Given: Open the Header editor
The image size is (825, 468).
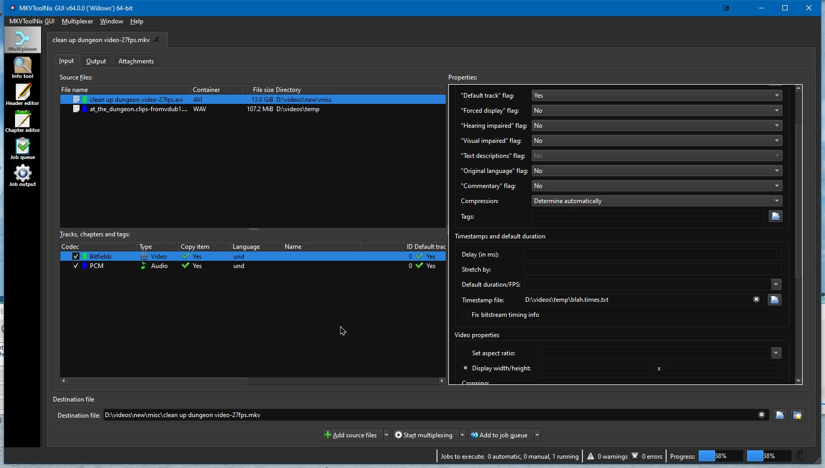Looking at the screenshot, I should pos(22,95).
